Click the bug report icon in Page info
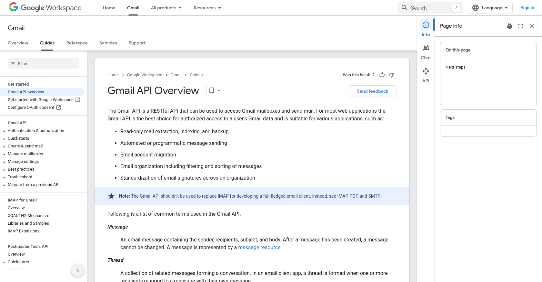542x282 pixels. pos(510,26)
